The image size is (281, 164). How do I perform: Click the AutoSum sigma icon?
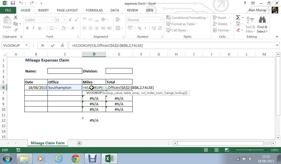pos(238,17)
